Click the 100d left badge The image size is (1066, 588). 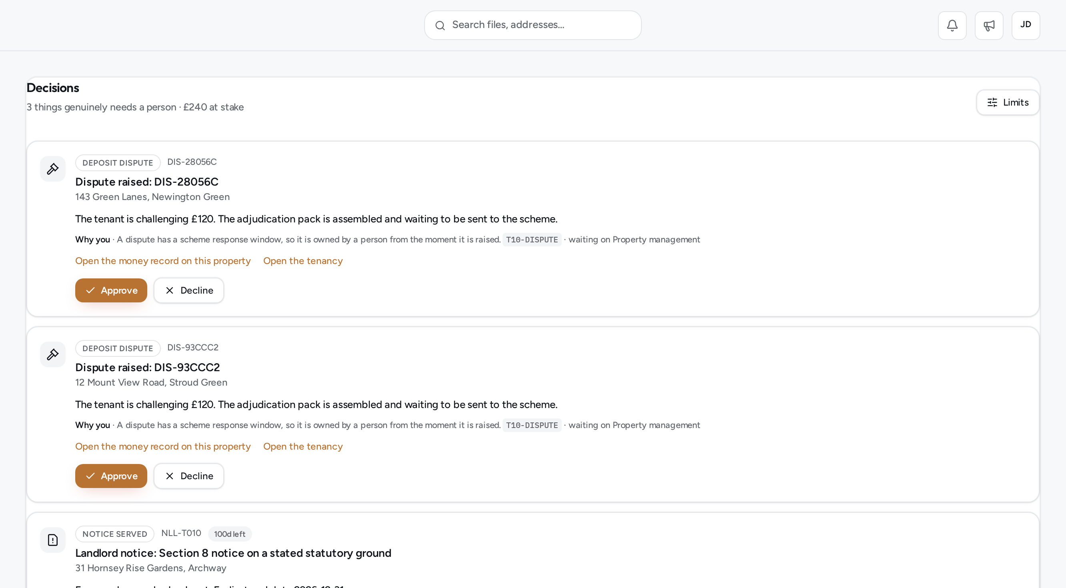pos(230,534)
